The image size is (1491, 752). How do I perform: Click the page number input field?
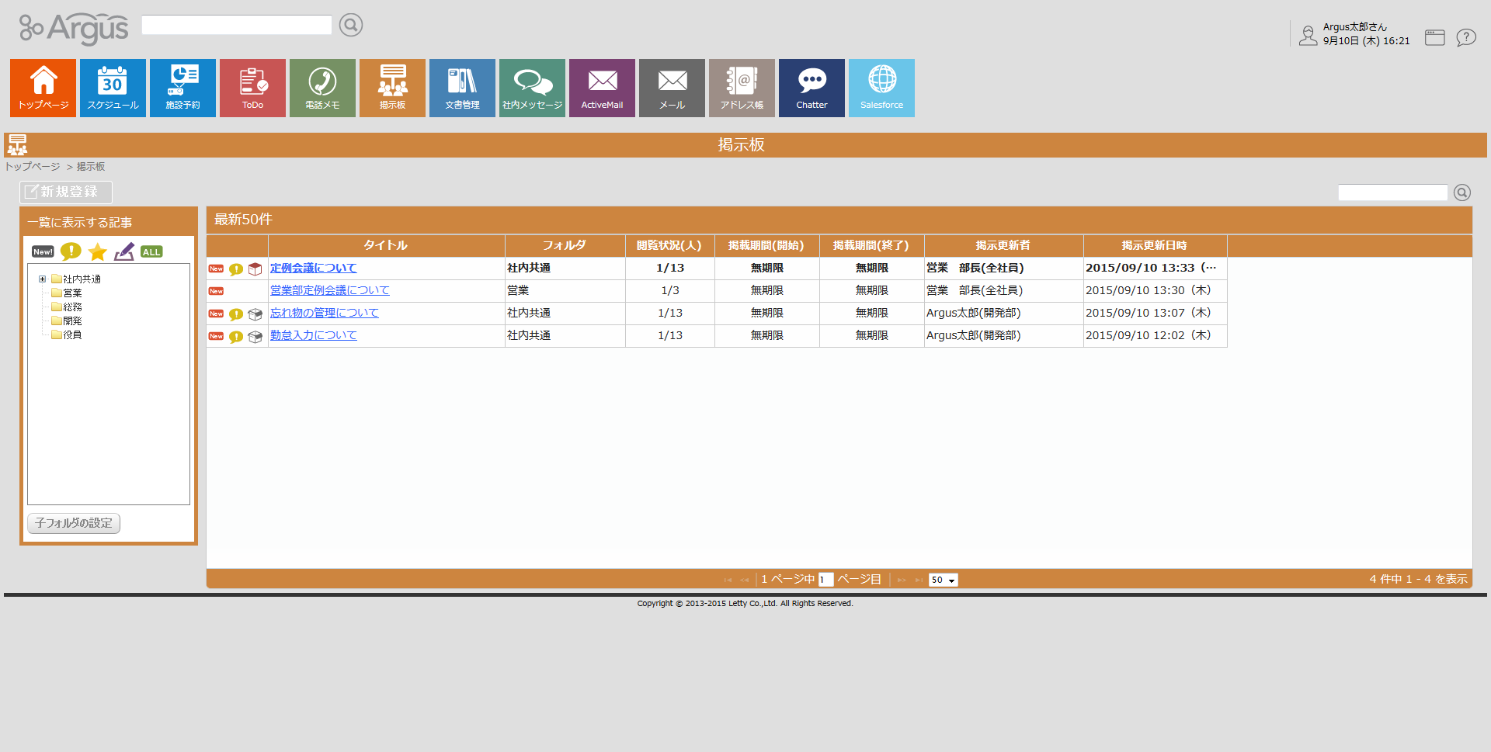pos(825,580)
